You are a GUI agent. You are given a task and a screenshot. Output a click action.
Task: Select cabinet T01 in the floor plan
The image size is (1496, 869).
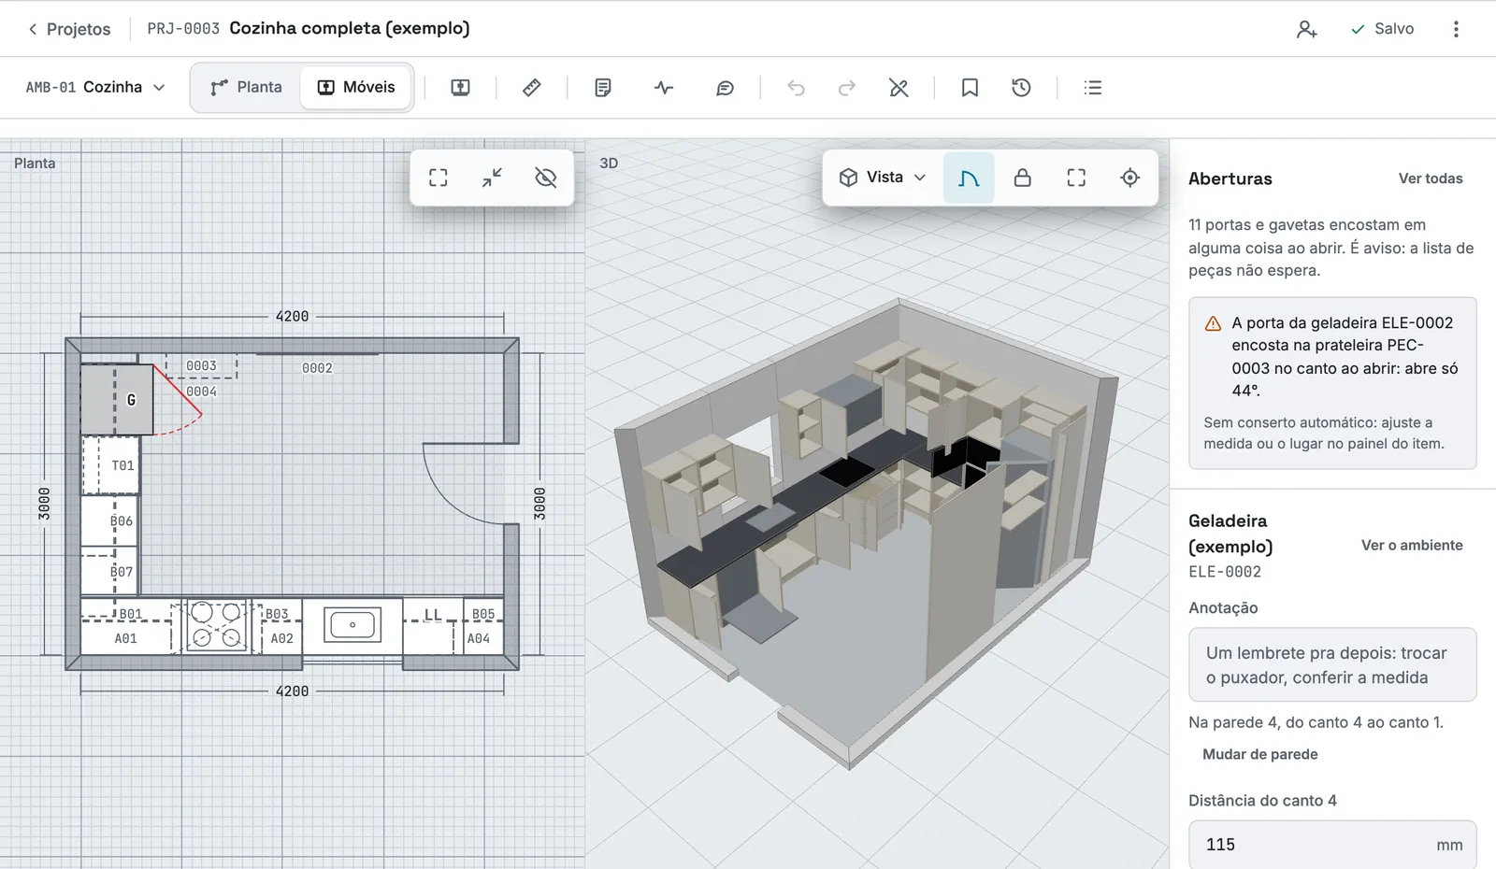pyautogui.click(x=110, y=464)
